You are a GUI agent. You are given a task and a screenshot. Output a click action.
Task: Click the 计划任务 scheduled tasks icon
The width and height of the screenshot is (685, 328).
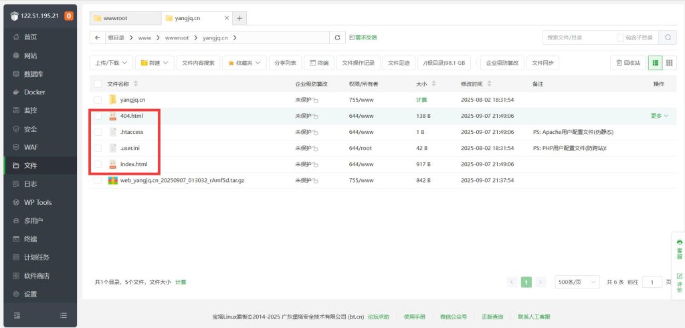pos(16,258)
